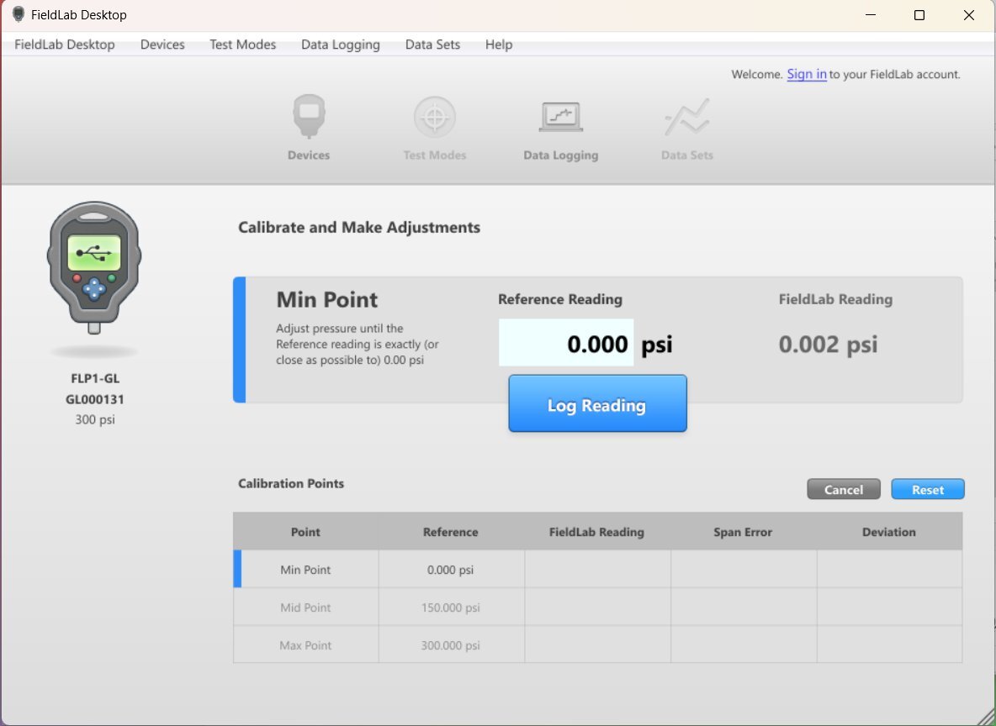Follow the Sign in link
Image resolution: width=996 pixels, height=726 pixels.
coord(806,74)
